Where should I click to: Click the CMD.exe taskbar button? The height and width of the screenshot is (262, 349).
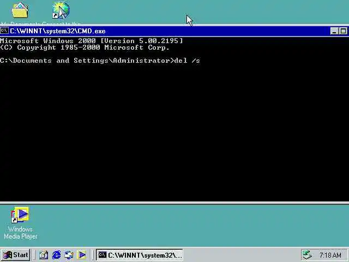click(140, 255)
